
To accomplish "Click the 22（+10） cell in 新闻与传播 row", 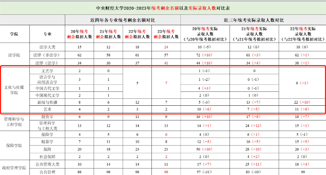I will click(x=302, y=102).
